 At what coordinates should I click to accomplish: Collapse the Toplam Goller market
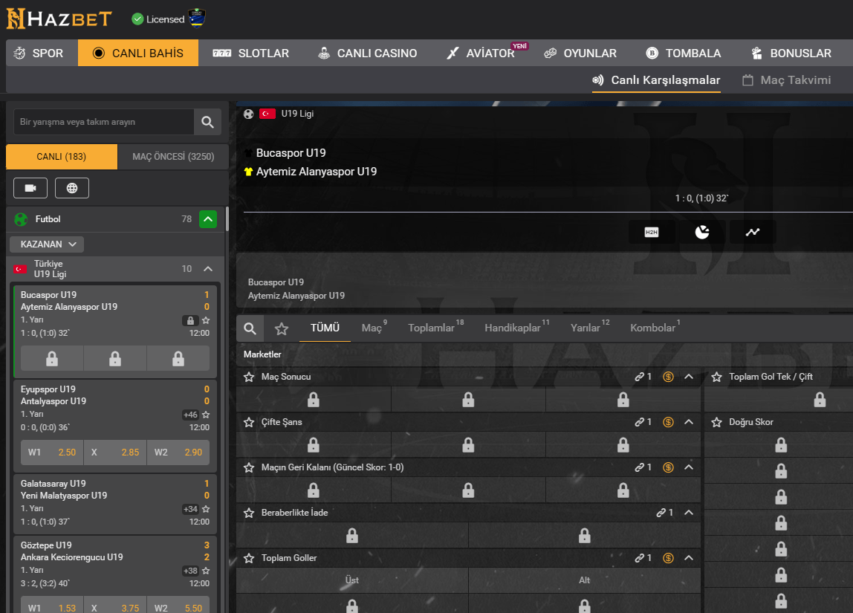click(689, 558)
